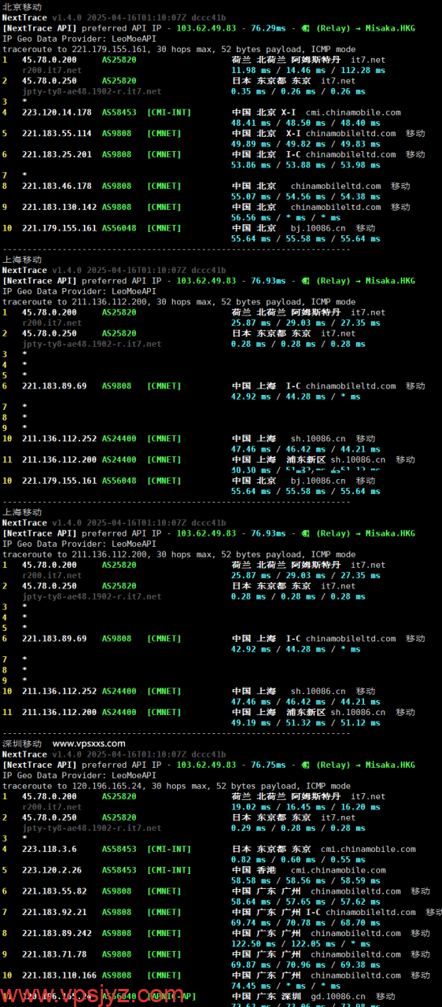
Task: Click hop IP 221.183.25.201
Action: (x=57, y=154)
